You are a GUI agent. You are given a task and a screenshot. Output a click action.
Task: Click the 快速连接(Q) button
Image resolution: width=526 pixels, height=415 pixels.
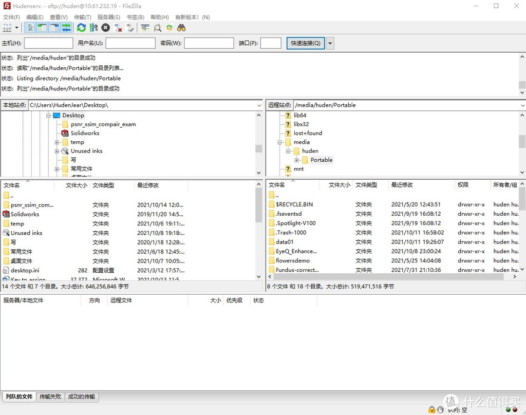(x=305, y=43)
